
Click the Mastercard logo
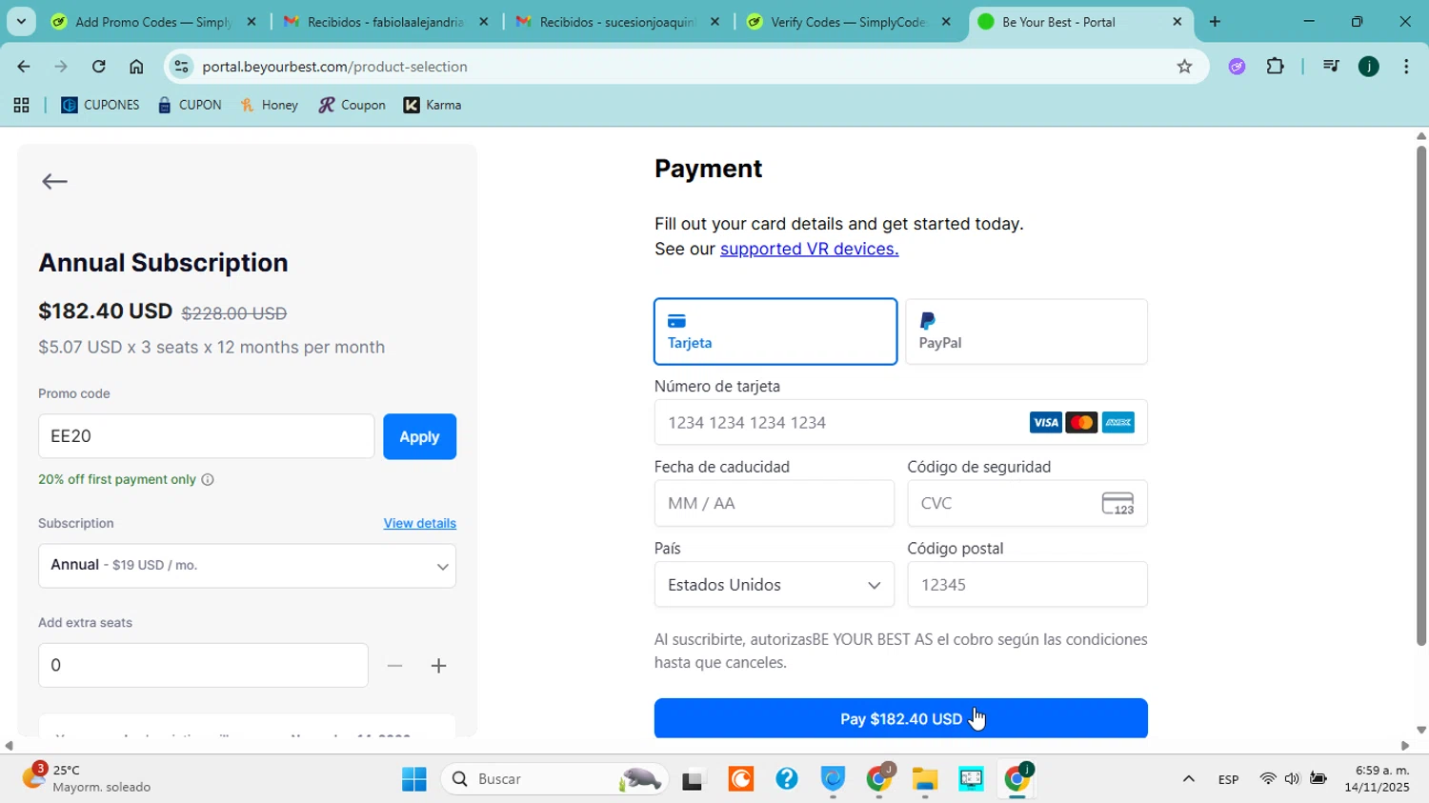click(1081, 423)
